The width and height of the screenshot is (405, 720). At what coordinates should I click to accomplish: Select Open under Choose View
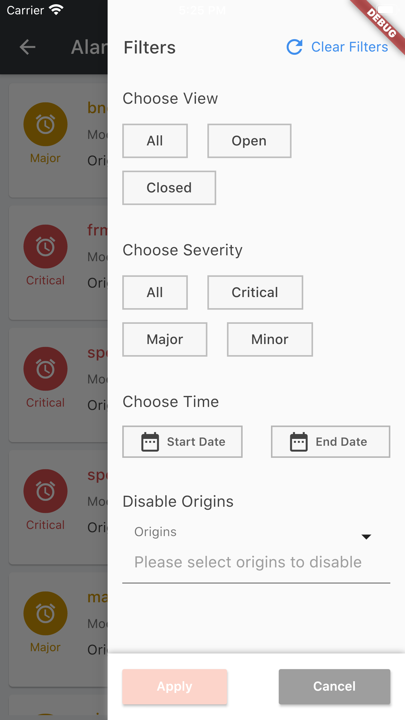[249, 141]
